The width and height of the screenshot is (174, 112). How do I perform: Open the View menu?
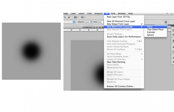113,14
